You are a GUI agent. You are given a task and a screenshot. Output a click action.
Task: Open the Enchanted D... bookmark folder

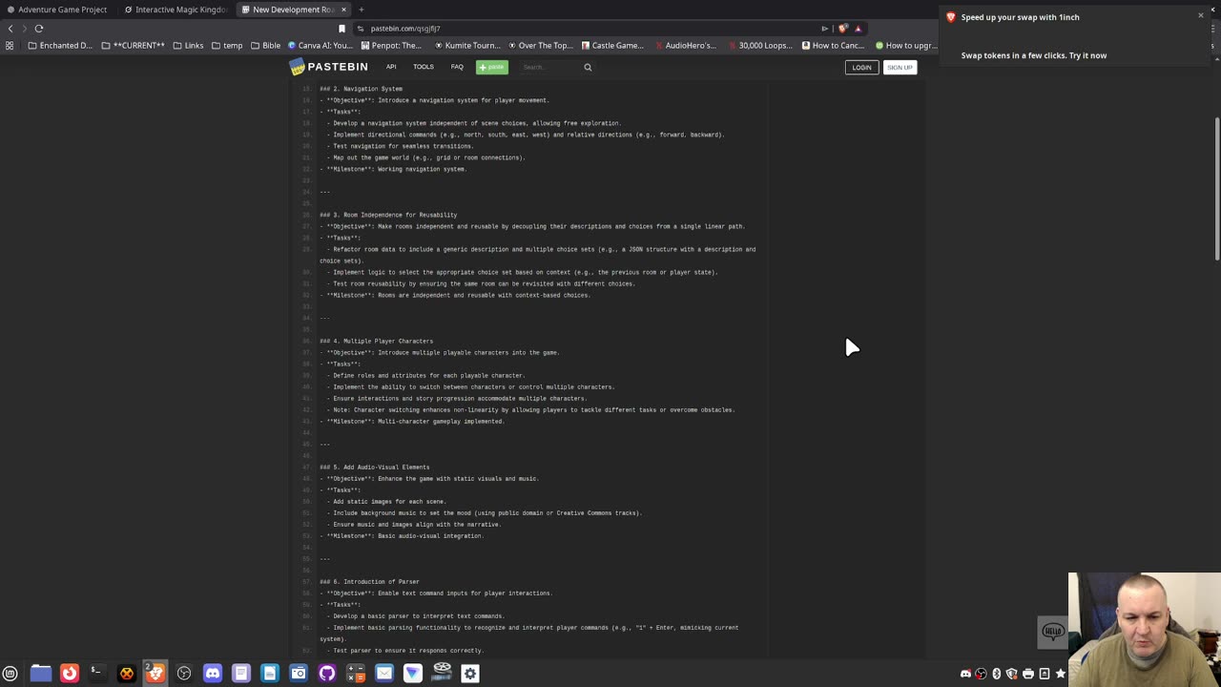pos(60,45)
